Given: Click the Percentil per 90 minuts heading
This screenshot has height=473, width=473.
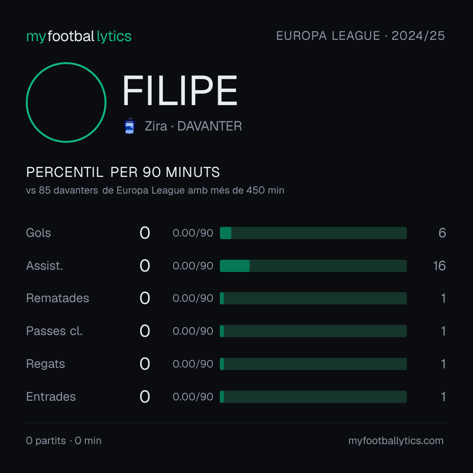Looking at the screenshot, I should [123, 172].
